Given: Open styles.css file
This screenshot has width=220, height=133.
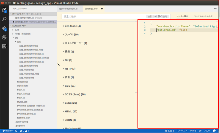Looking at the screenshot, I should (x=22, y=102).
